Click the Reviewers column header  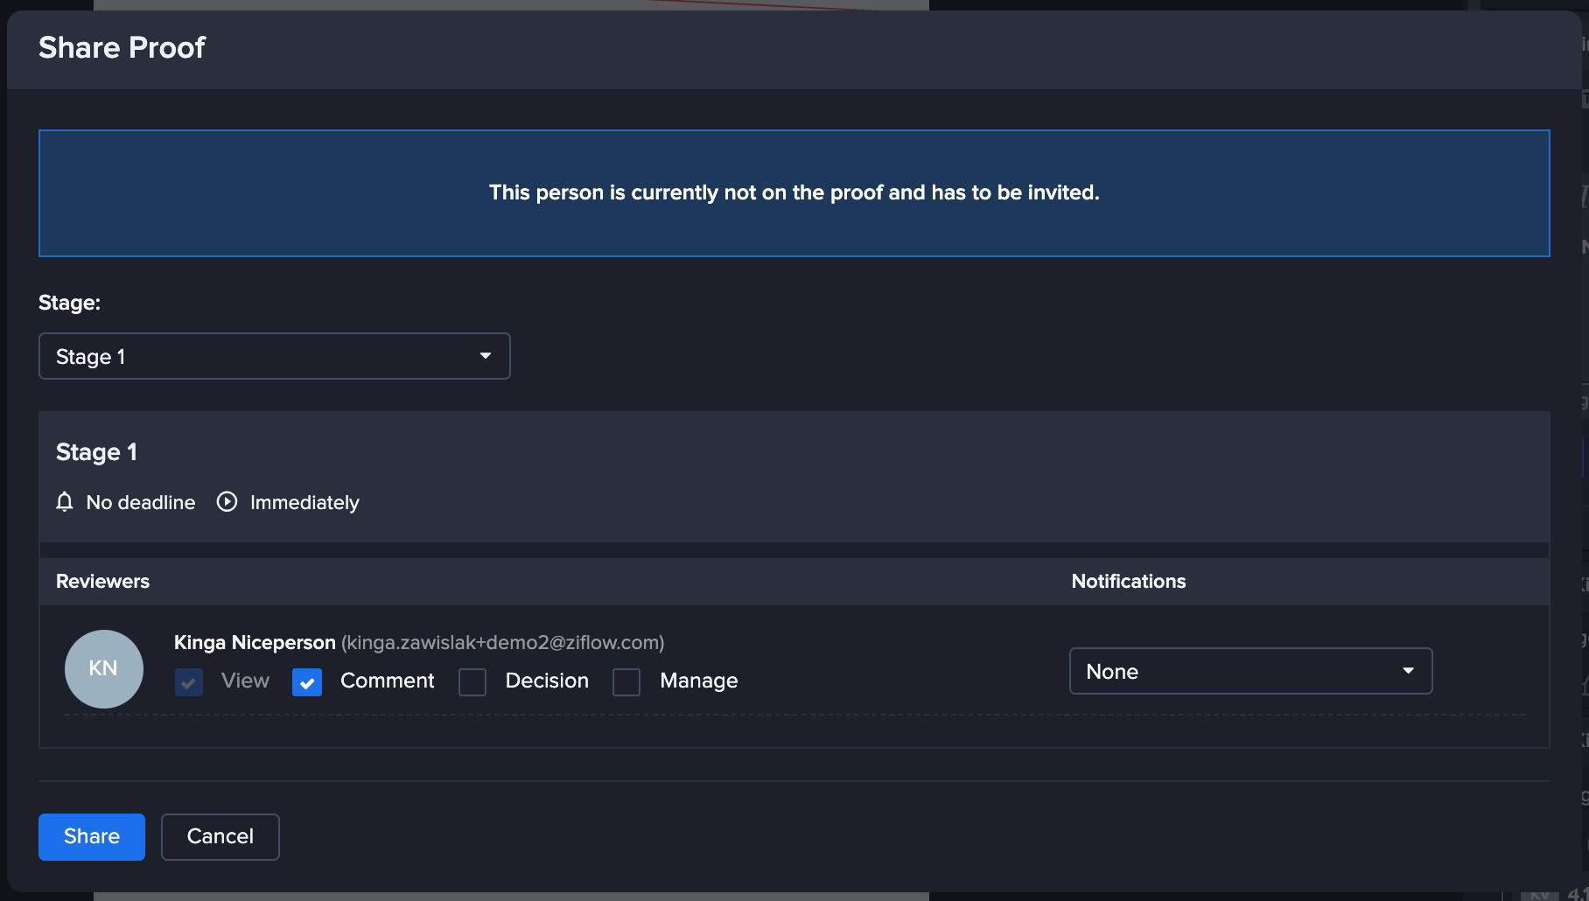click(102, 582)
